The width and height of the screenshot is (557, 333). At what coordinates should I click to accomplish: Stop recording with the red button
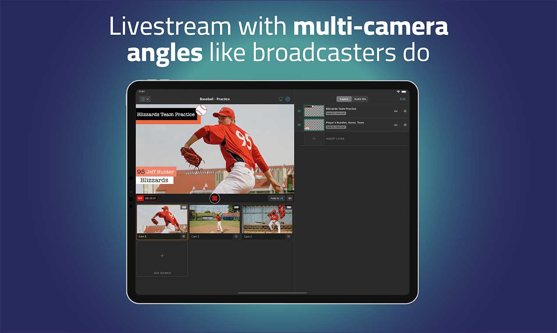[214, 198]
